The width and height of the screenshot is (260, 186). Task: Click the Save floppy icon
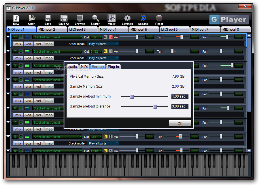48,20
